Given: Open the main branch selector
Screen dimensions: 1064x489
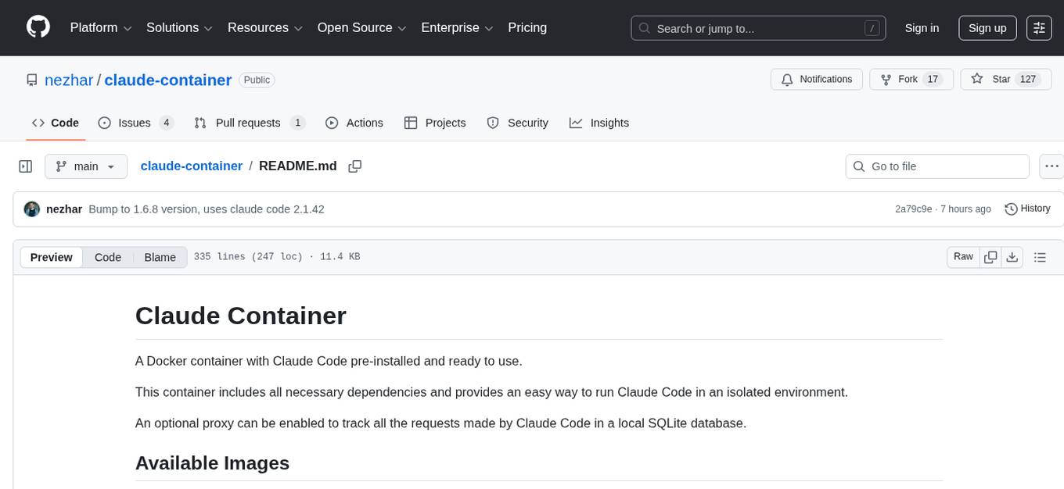Looking at the screenshot, I should coord(86,166).
